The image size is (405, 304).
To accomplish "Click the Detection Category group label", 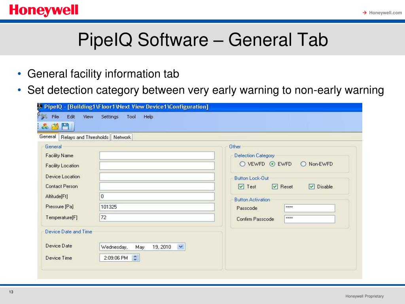I will click(254, 155).
